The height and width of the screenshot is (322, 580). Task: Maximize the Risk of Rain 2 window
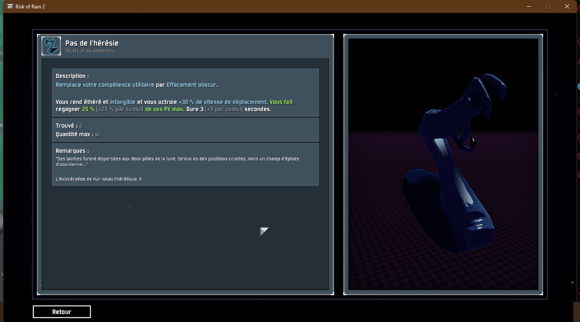point(548,6)
